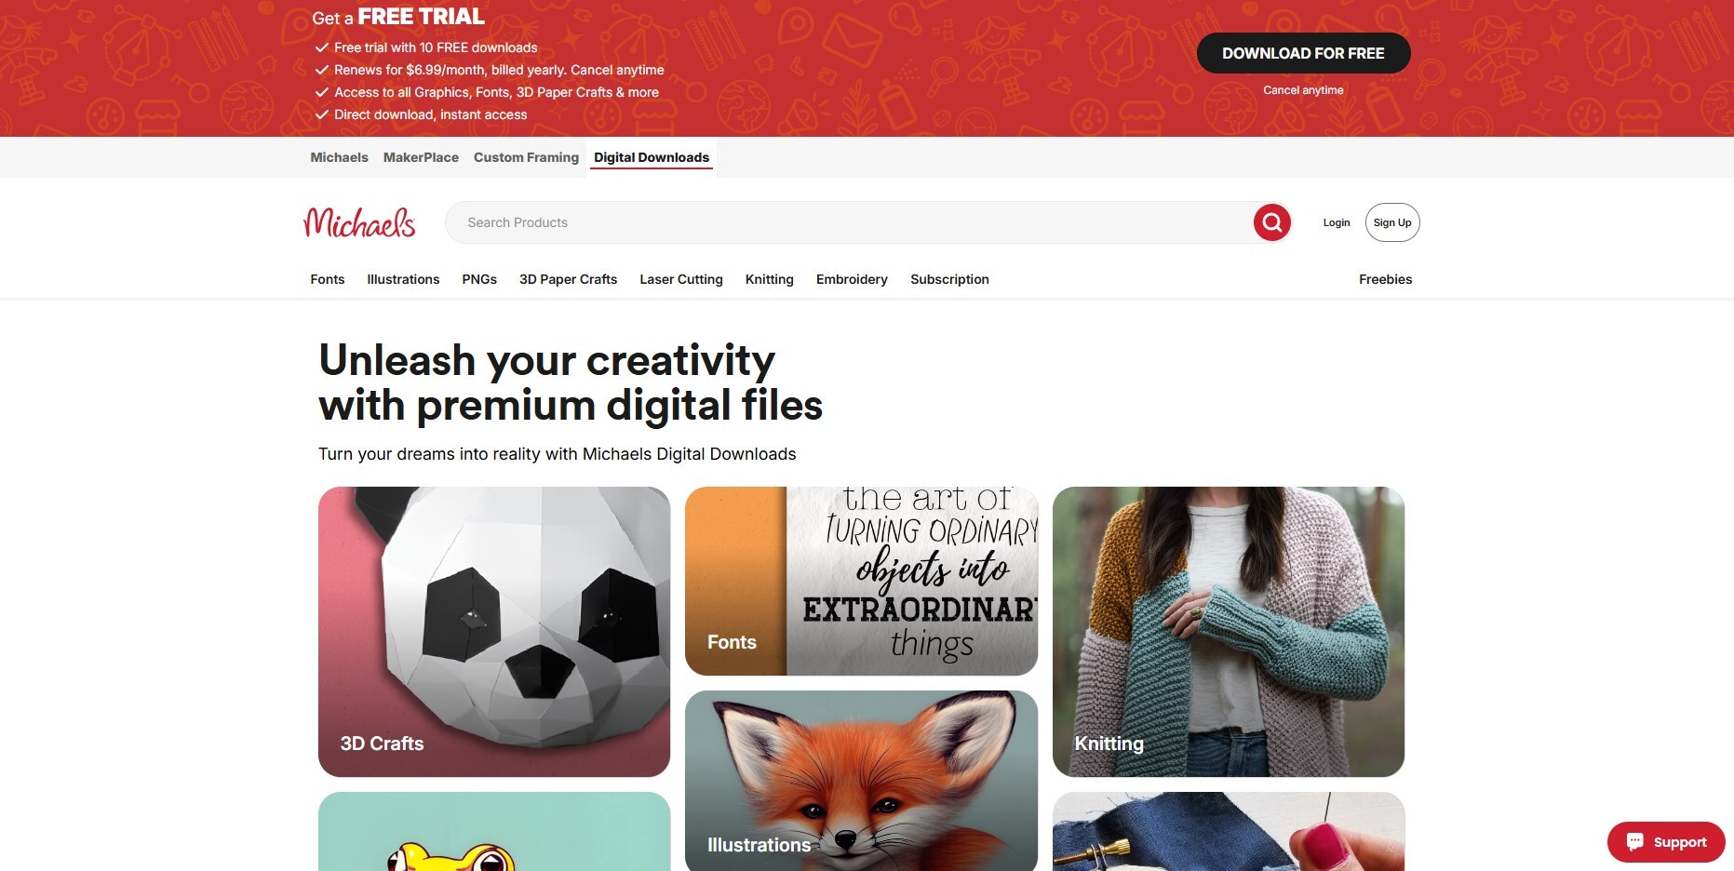Click the Download For Free button

click(1303, 53)
